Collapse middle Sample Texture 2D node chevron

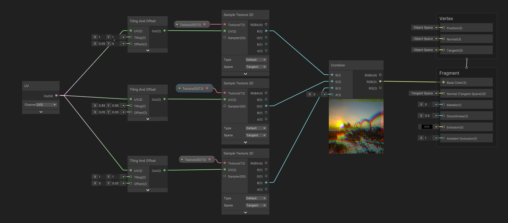pos(245,142)
